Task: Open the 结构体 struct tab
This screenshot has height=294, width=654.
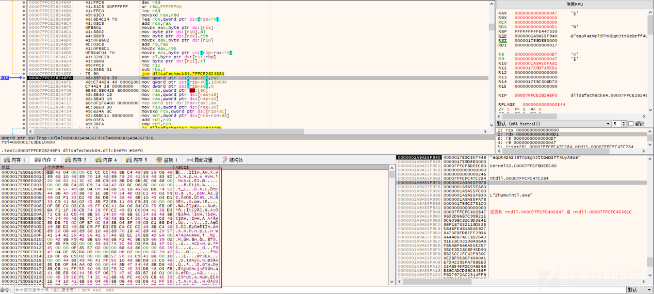Action: [x=232, y=160]
